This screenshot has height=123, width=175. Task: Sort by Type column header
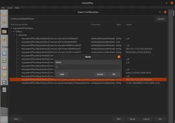coord(118,24)
